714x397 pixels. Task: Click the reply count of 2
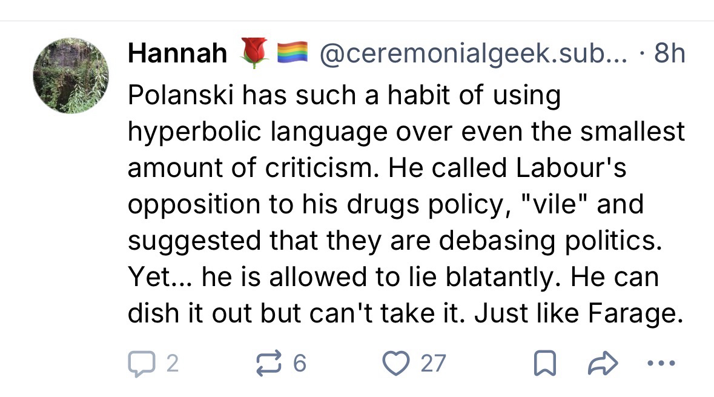[x=172, y=364]
